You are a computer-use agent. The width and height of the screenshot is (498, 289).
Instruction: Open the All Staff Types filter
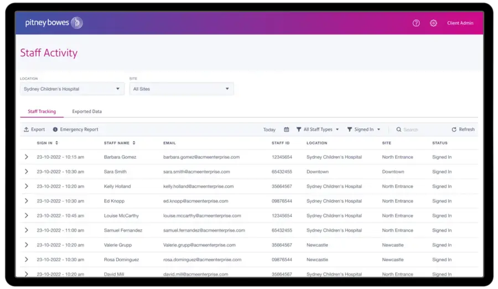pyautogui.click(x=317, y=130)
